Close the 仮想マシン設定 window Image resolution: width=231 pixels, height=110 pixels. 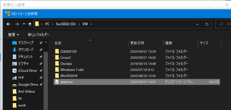pyautogui.click(x=227, y=5)
